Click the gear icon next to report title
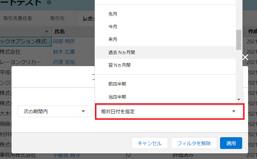The height and width of the screenshot is (159, 257). pos(49,3)
